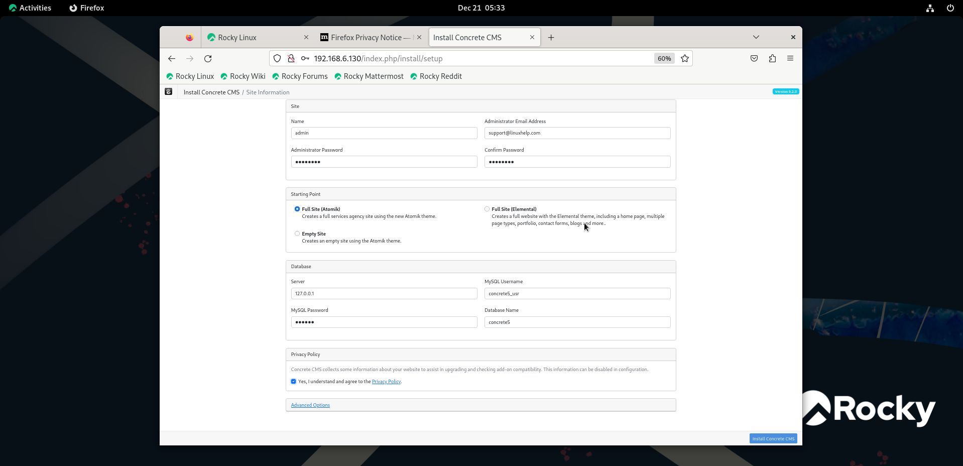Select the Install Concrete CMS tab
This screenshot has width=963, height=466.
click(485, 38)
